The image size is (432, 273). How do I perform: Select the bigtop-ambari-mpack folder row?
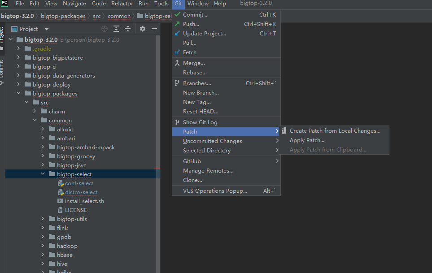83,147
